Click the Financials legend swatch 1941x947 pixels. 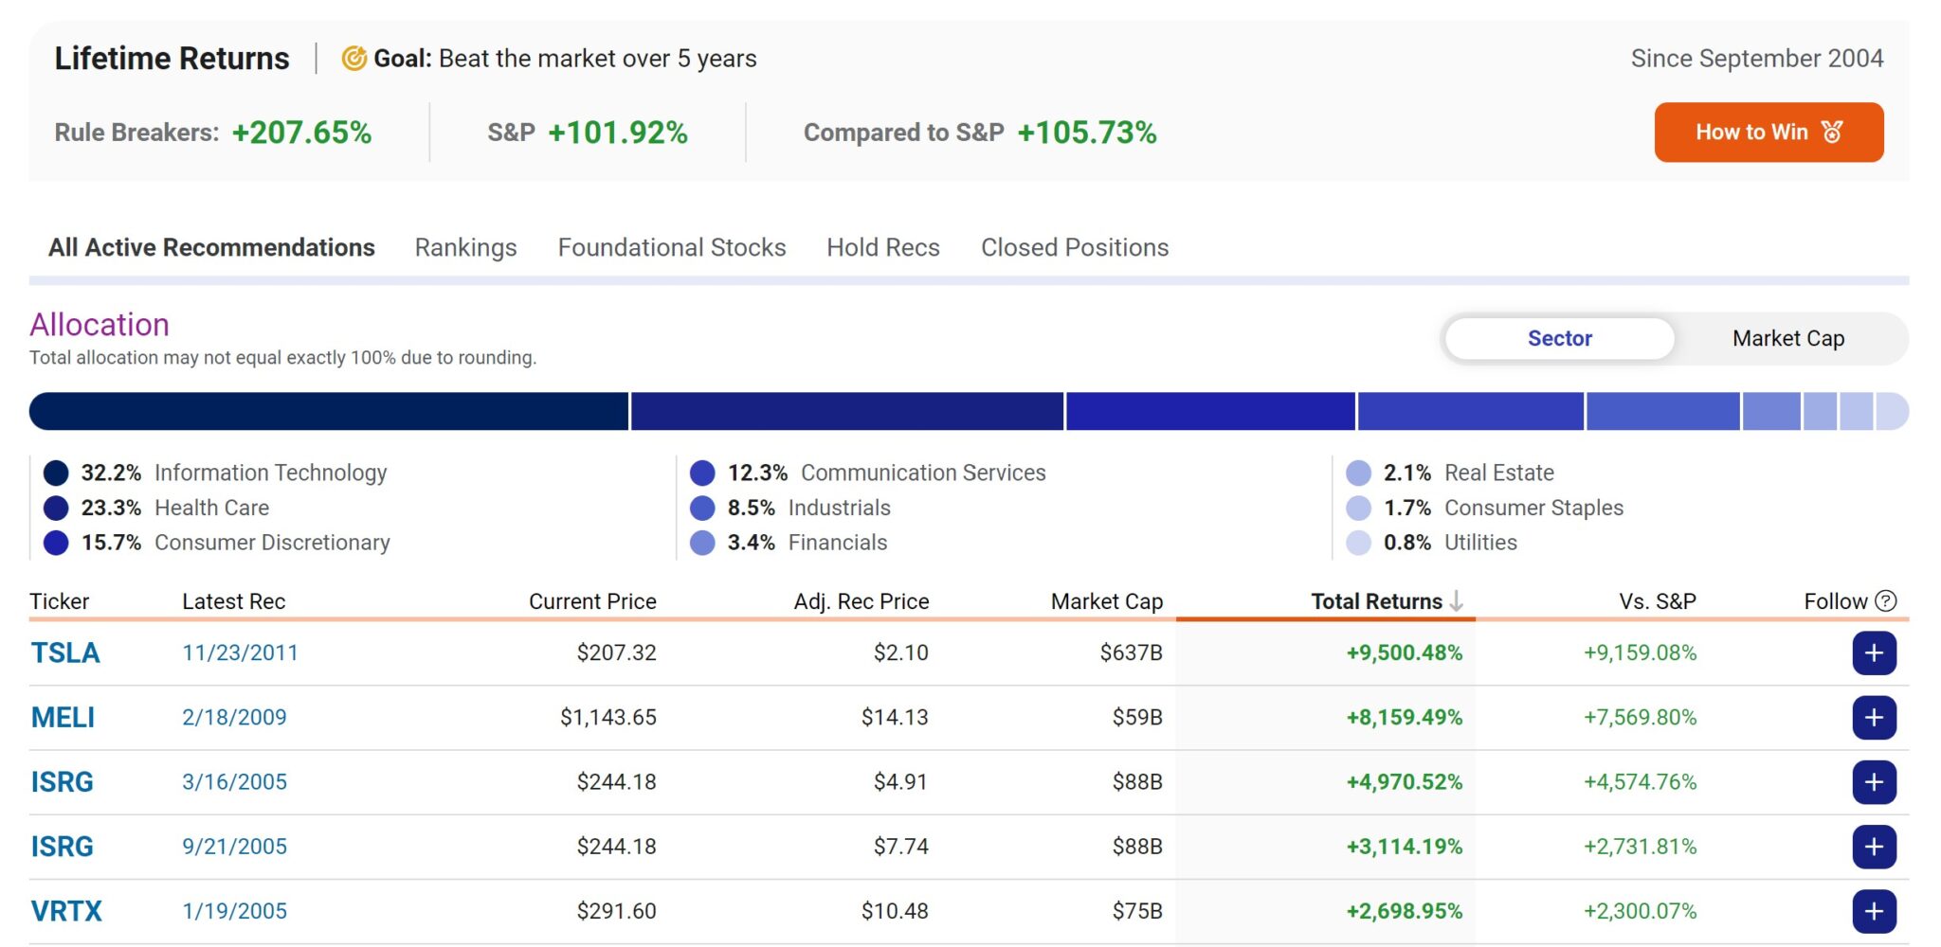point(702,543)
